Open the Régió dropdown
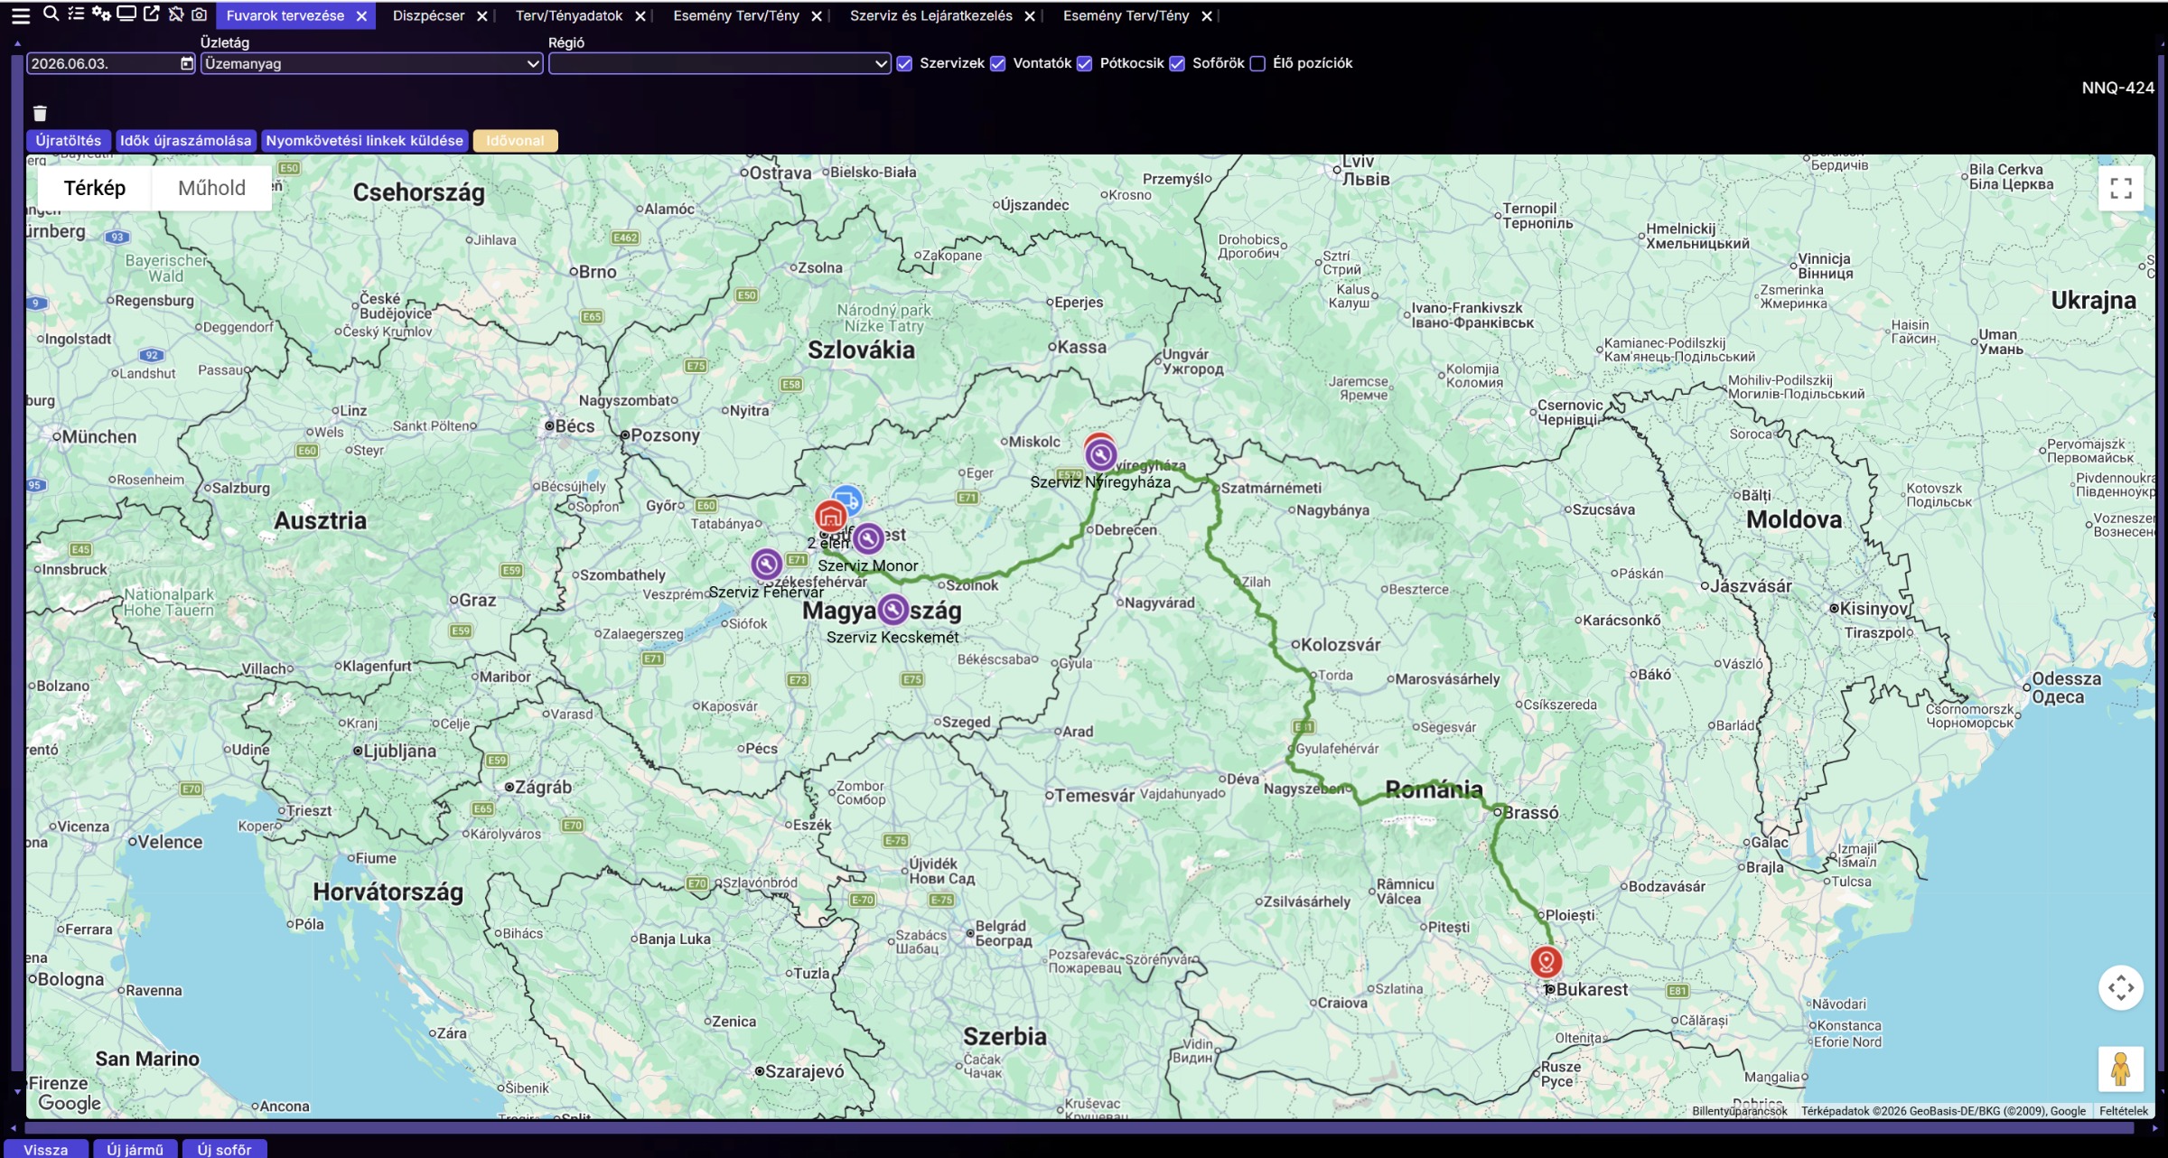The height and width of the screenshot is (1158, 2168). click(x=720, y=63)
